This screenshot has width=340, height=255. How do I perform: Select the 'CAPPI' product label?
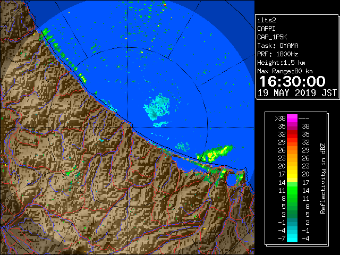click(266, 29)
